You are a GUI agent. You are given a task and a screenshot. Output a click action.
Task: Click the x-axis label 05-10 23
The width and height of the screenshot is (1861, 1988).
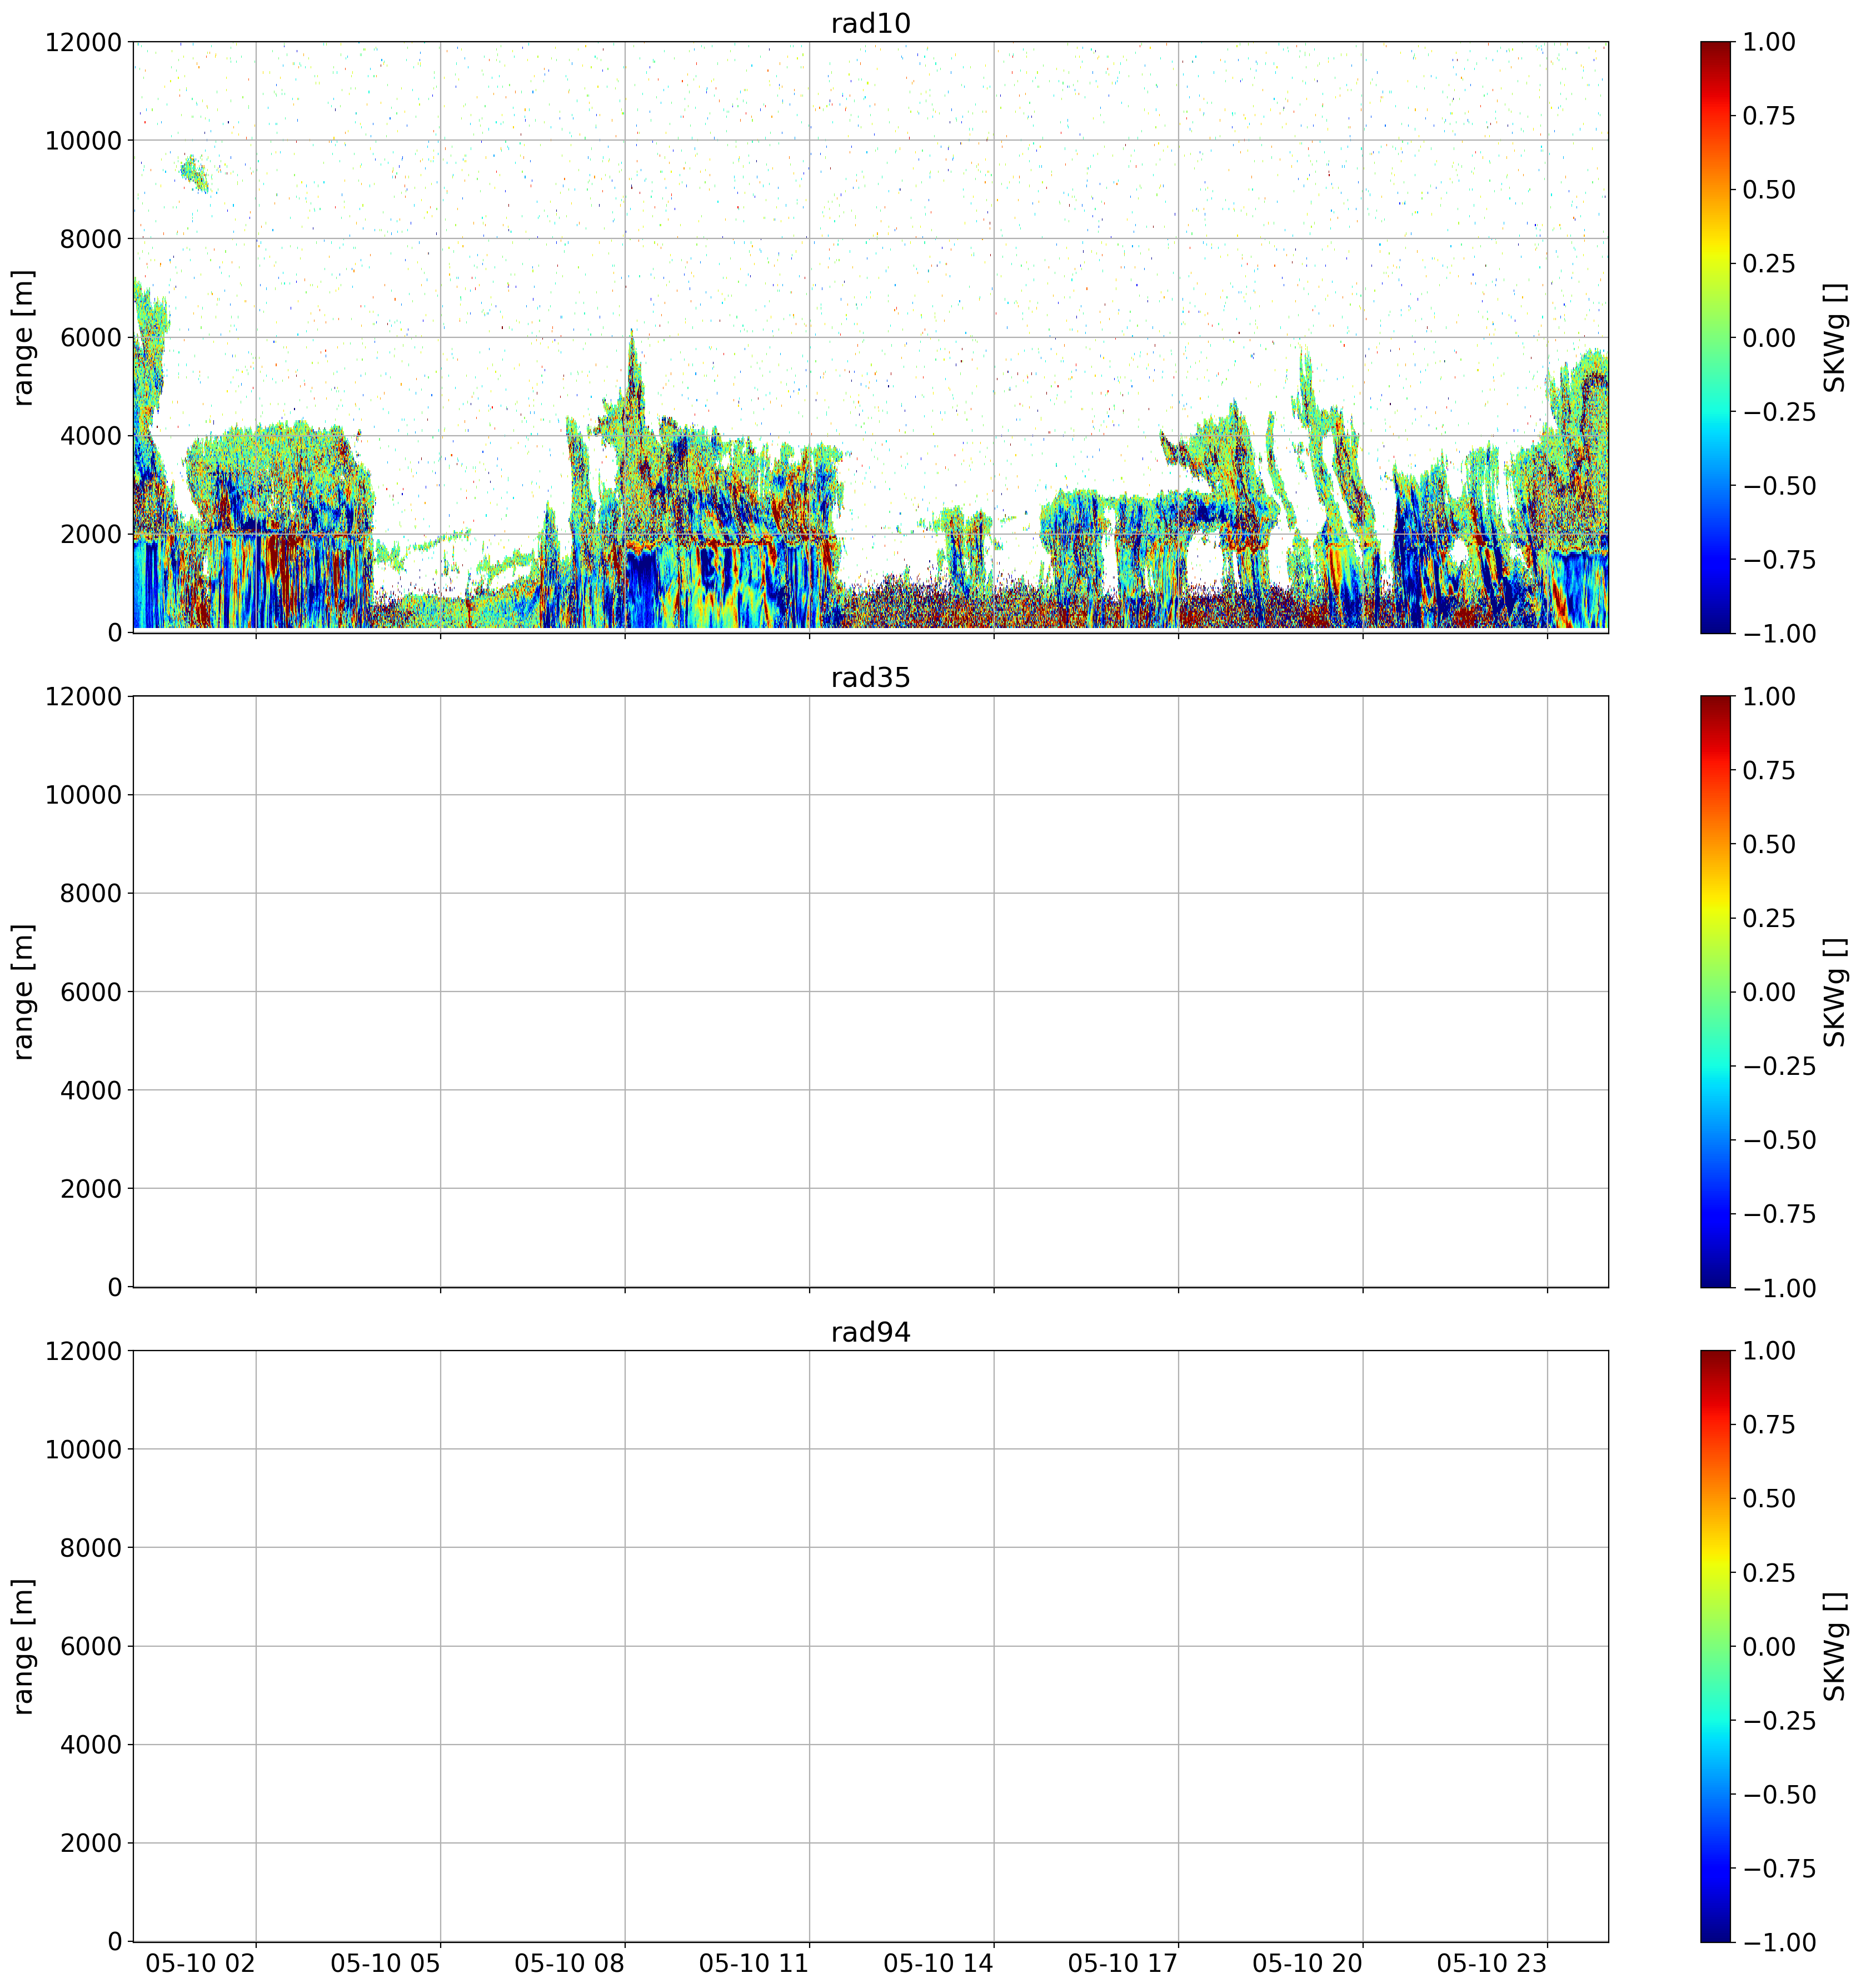[1492, 1963]
